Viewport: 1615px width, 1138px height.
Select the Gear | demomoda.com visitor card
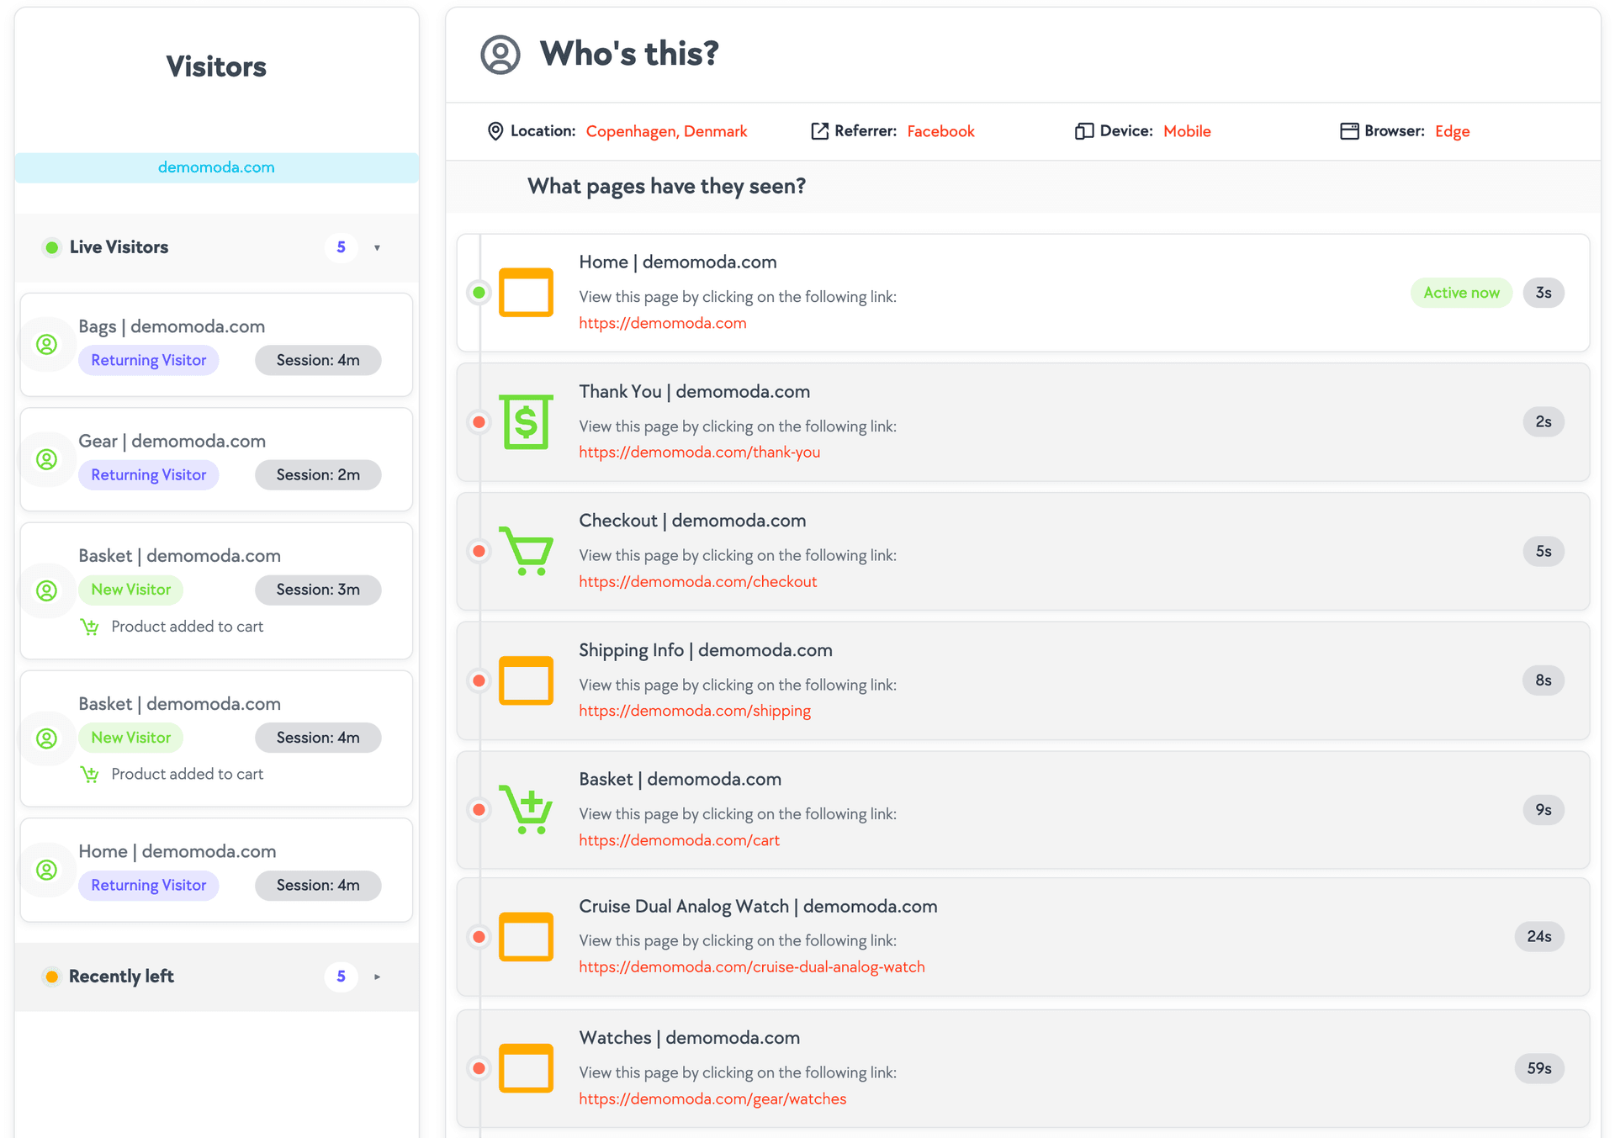[216, 459]
